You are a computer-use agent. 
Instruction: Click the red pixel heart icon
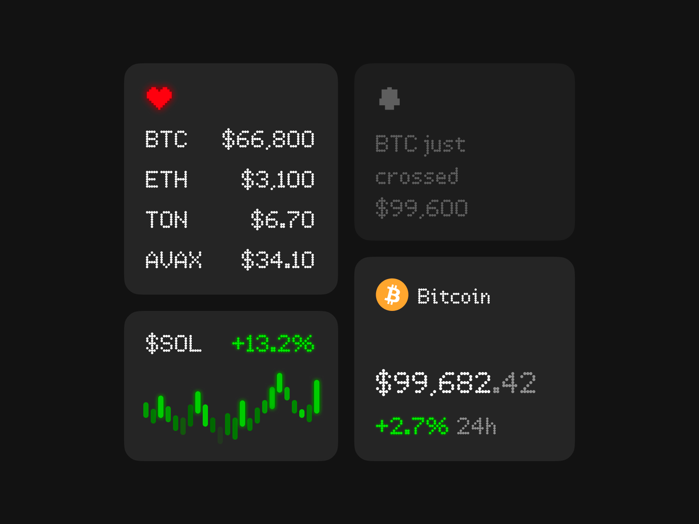coord(159,97)
